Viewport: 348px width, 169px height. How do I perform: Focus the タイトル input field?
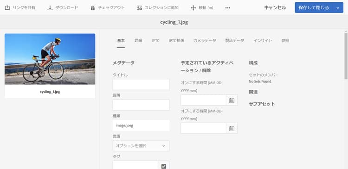point(141,84)
